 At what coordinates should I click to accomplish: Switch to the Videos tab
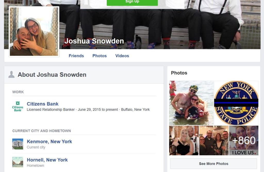(122, 56)
